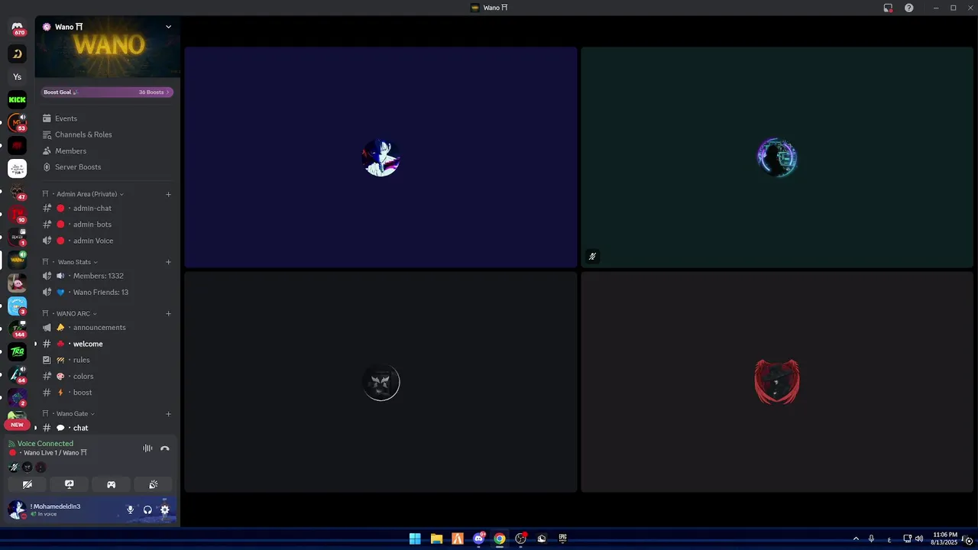978x550 pixels.
Task: Create channel in Wano Gate category
Action: point(168,414)
